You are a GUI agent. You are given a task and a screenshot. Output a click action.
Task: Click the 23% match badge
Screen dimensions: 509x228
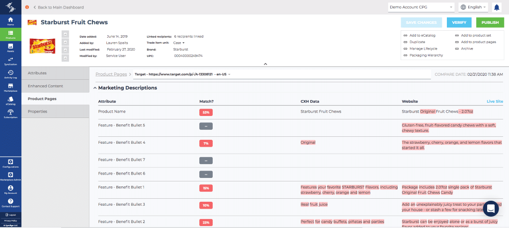206,223
